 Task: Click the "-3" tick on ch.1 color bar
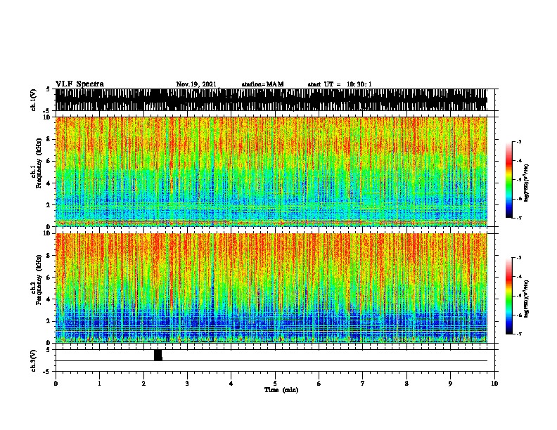pyautogui.click(x=518, y=141)
